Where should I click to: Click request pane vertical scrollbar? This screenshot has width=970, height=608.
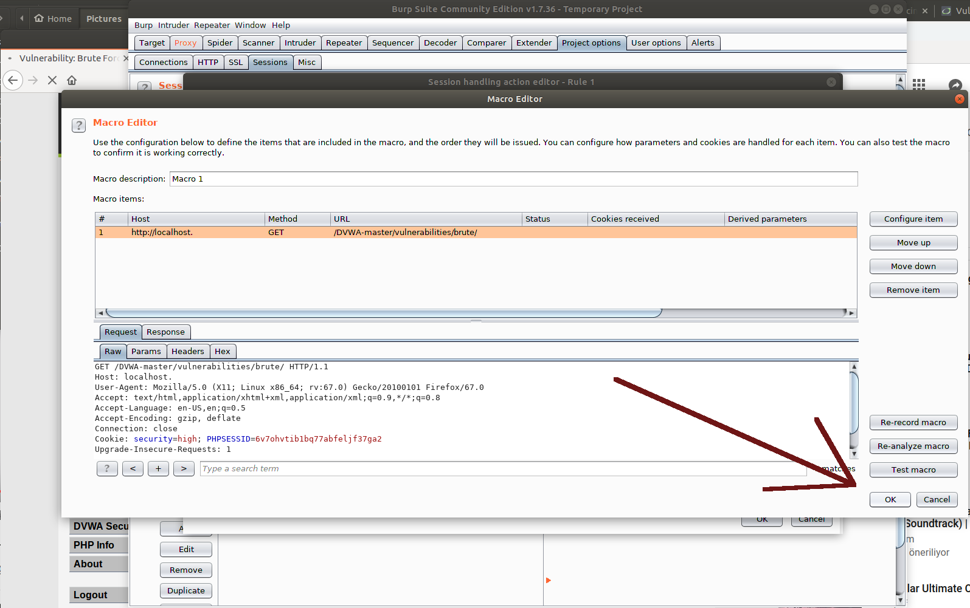(854, 403)
